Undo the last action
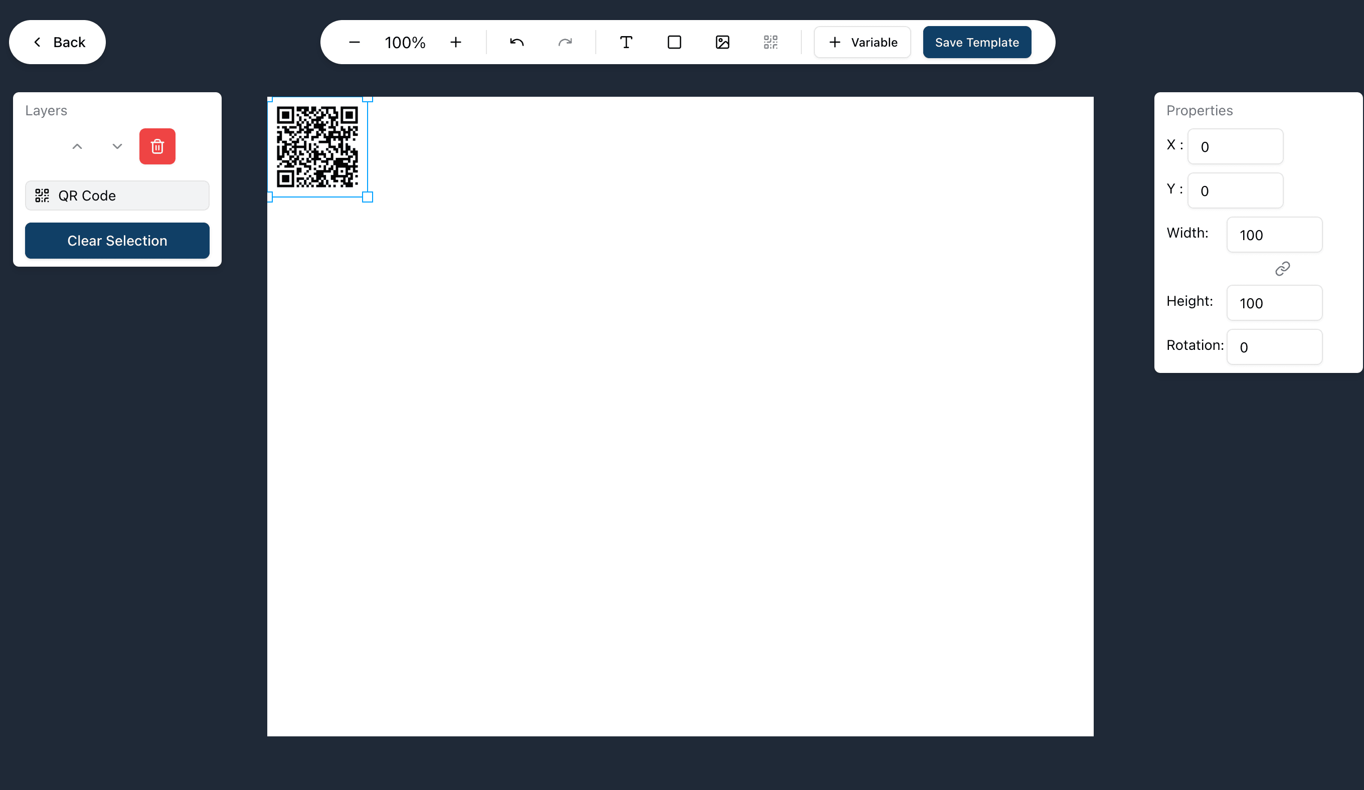This screenshot has width=1364, height=790. click(517, 42)
